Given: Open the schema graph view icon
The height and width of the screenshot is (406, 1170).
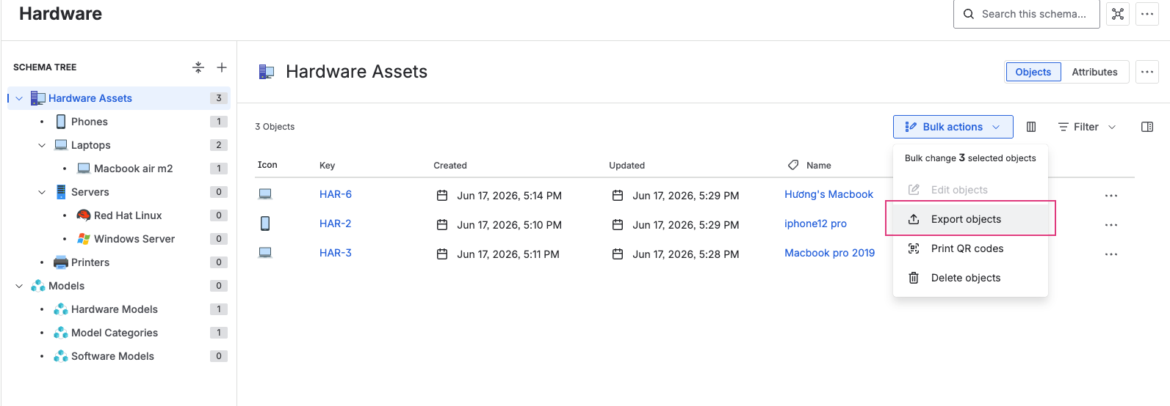Looking at the screenshot, I should (x=1118, y=14).
